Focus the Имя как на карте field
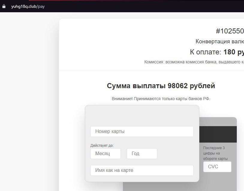Viewport: 244px width, 191px height. pos(142,170)
